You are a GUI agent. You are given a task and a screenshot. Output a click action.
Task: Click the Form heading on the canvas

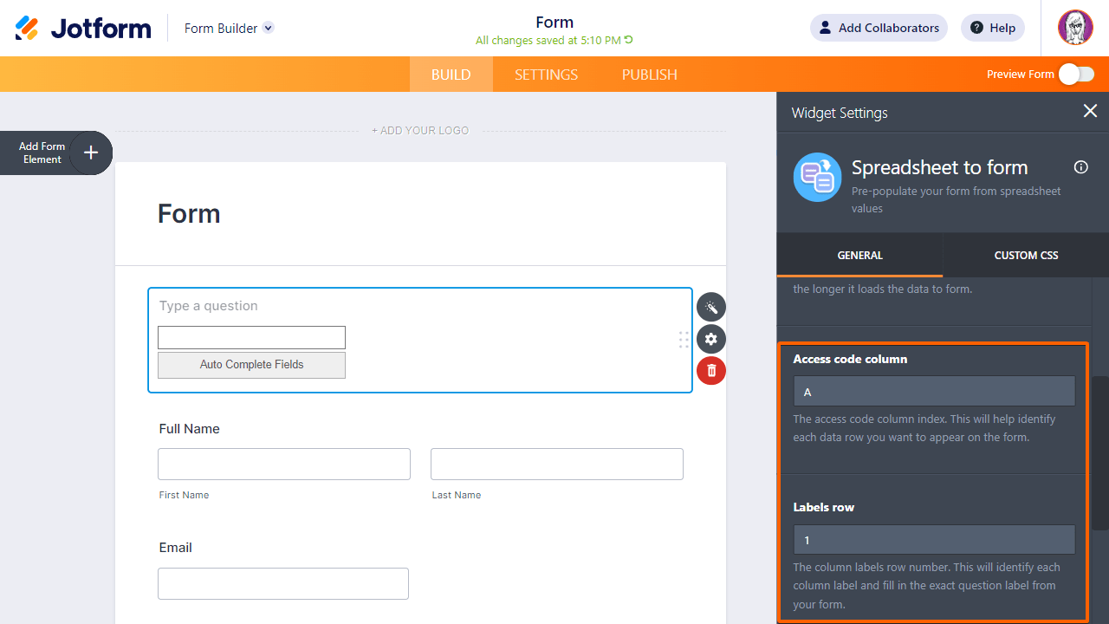tap(189, 214)
